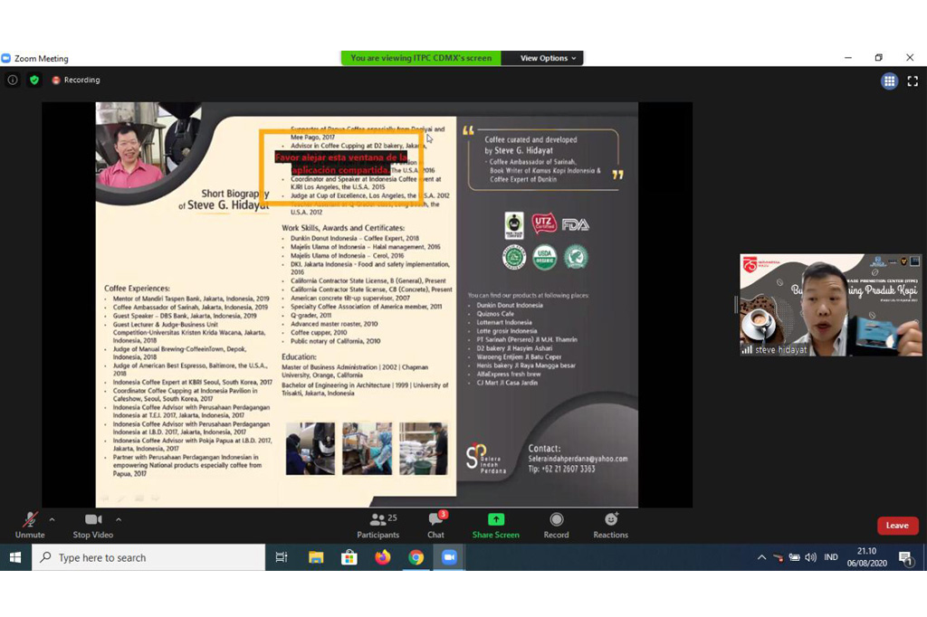Launch Google Chrome from the taskbar

(416, 557)
